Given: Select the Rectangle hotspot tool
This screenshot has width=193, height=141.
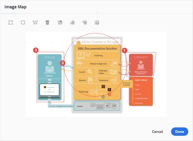Looking at the screenshot, I should coord(11,22).
